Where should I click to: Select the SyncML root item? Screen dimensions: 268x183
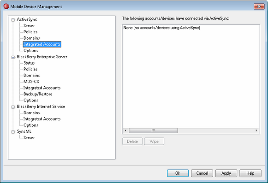(x=24, y=131)
